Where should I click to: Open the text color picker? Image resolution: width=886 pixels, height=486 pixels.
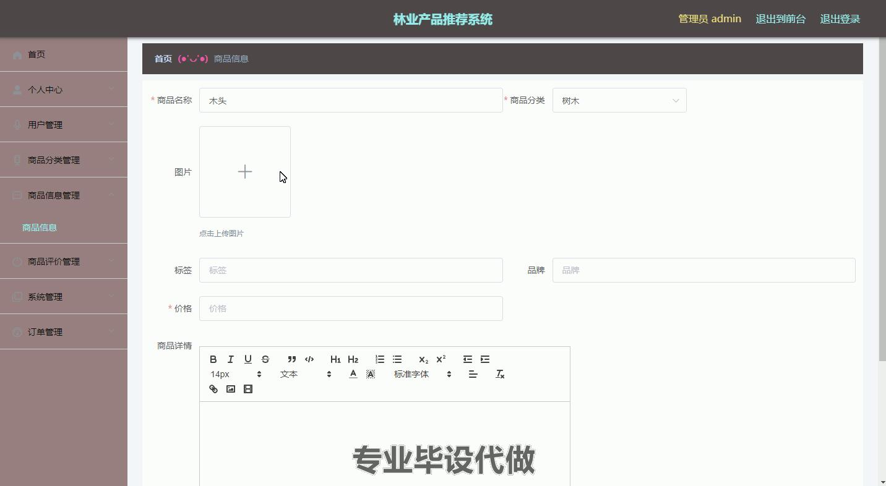click(353, 374)
